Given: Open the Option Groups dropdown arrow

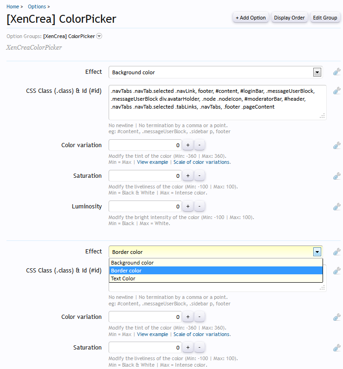Looking at the screenshot, I should [x=99, y=36].
